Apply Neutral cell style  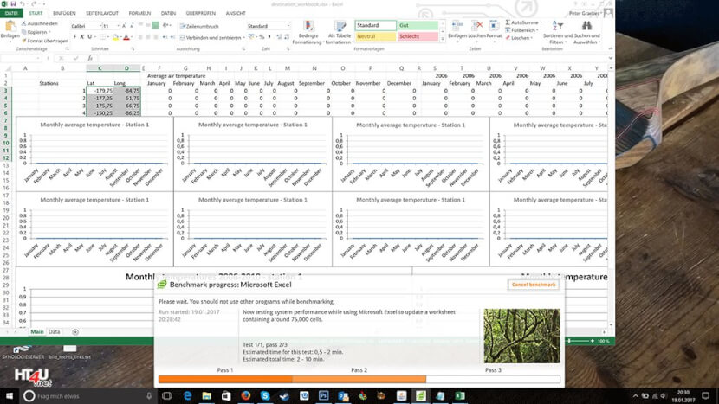click(376, 36)
